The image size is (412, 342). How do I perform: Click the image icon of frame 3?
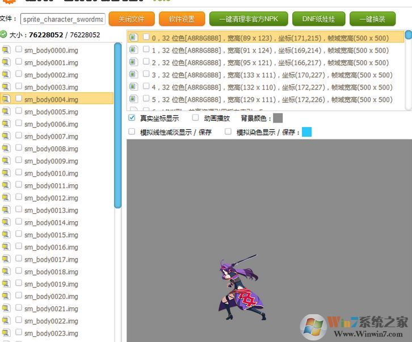[x=133, y=75]
